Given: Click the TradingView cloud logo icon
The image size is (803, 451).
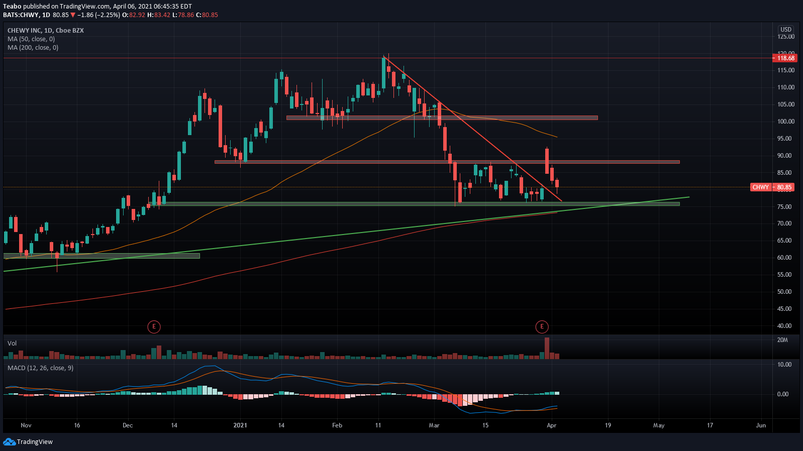Looking at the screenshot, I should [x=9, y=442].
